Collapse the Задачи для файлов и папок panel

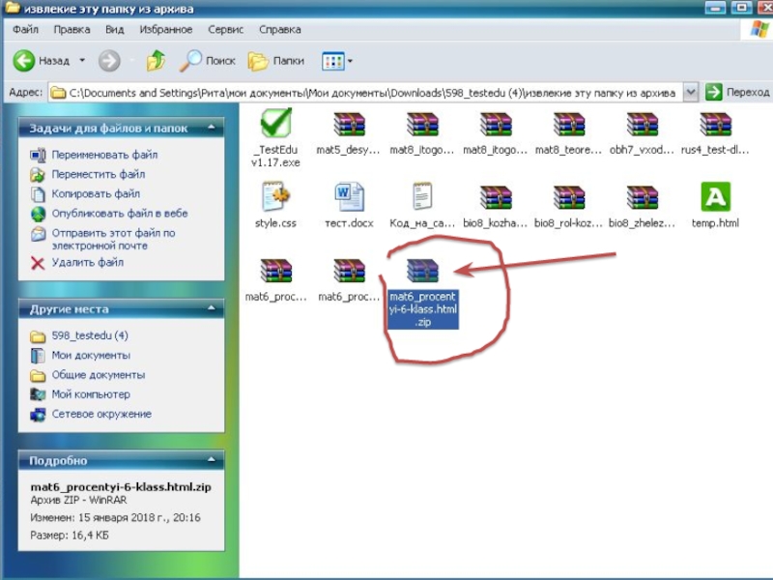tap(212, 129)
